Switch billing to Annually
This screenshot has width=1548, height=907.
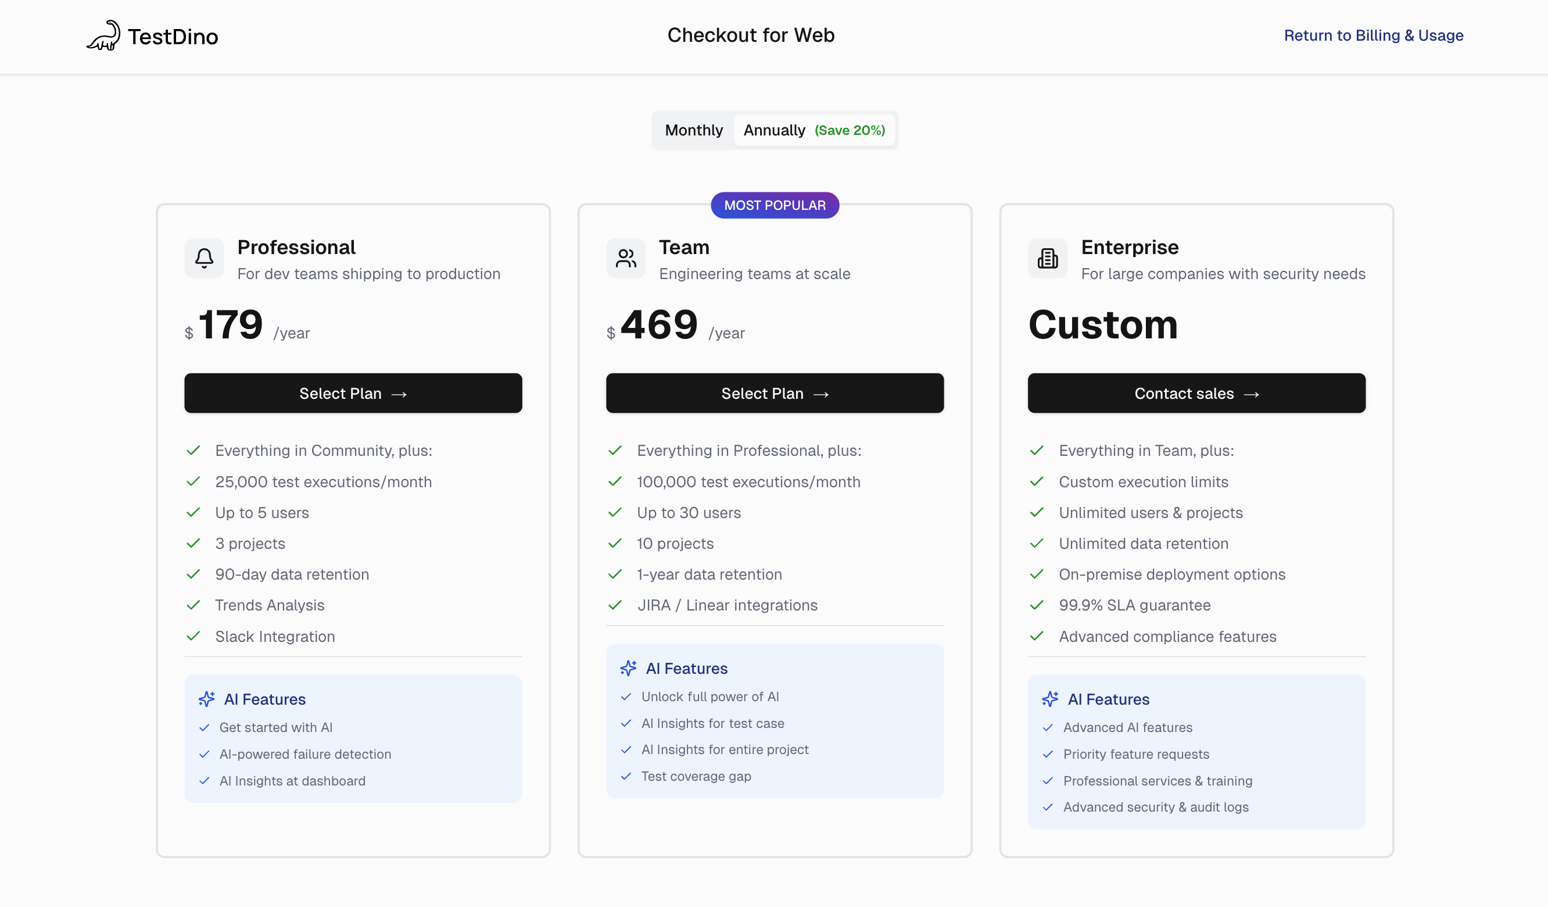tap(774, 130)
